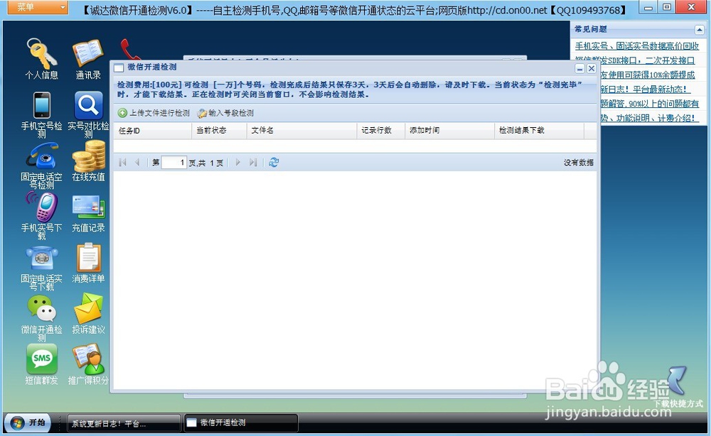This screenshot has height=436, width=711.
Task: Switch to 系统更新日志 taskbar item
Action: pos(124,423)
